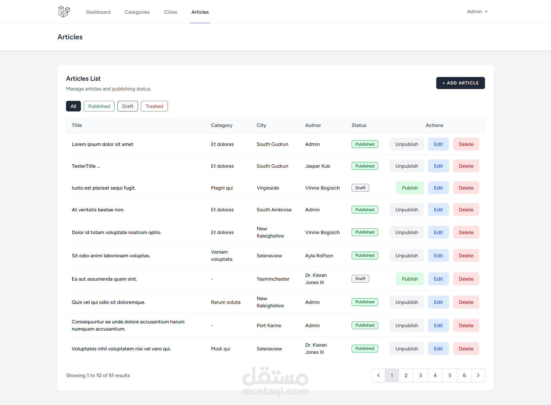
Task: Edit the TesterTitle article
Action: click(438, 166)
